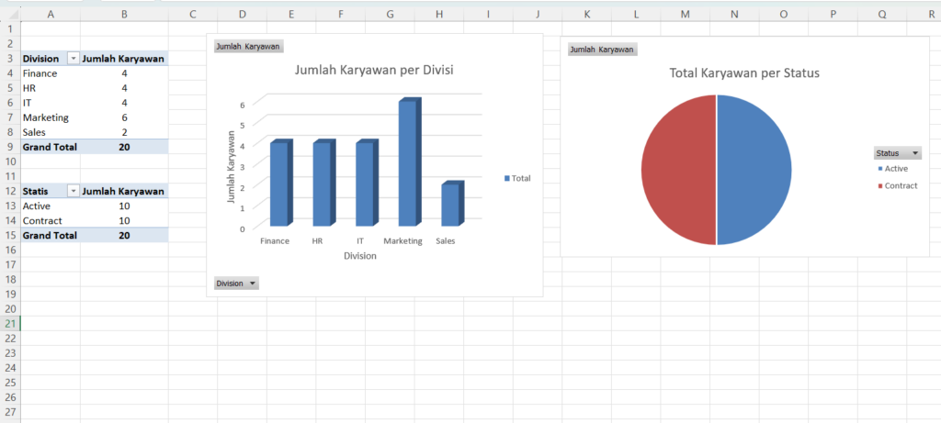The height and width of the screenshot is (423, 941).
Task: Select the Contract row label cell
Action: coord(51,220)
